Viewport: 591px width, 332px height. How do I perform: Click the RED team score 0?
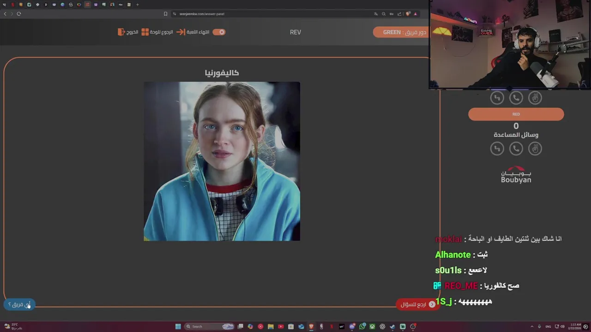(x=516, y=126)
